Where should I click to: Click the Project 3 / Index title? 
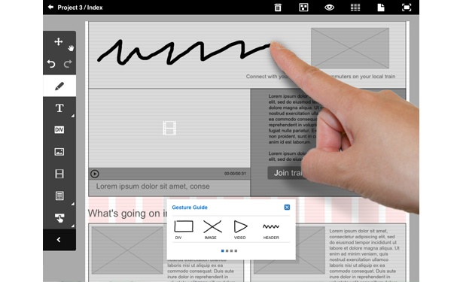click(80, 8)
